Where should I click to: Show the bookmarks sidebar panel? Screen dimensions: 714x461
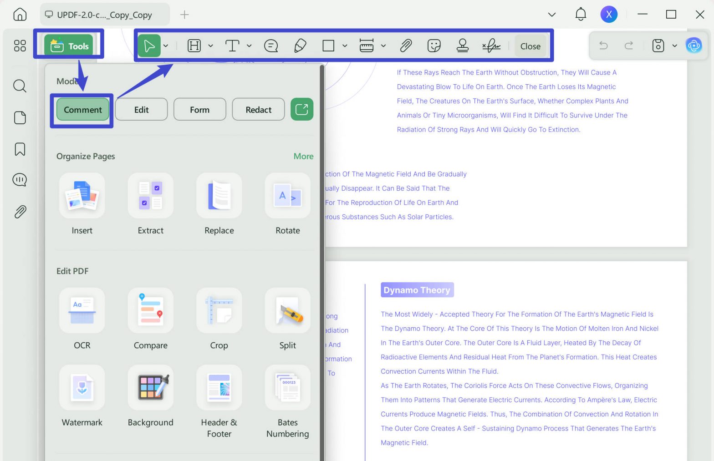click(x=20, y=149)
